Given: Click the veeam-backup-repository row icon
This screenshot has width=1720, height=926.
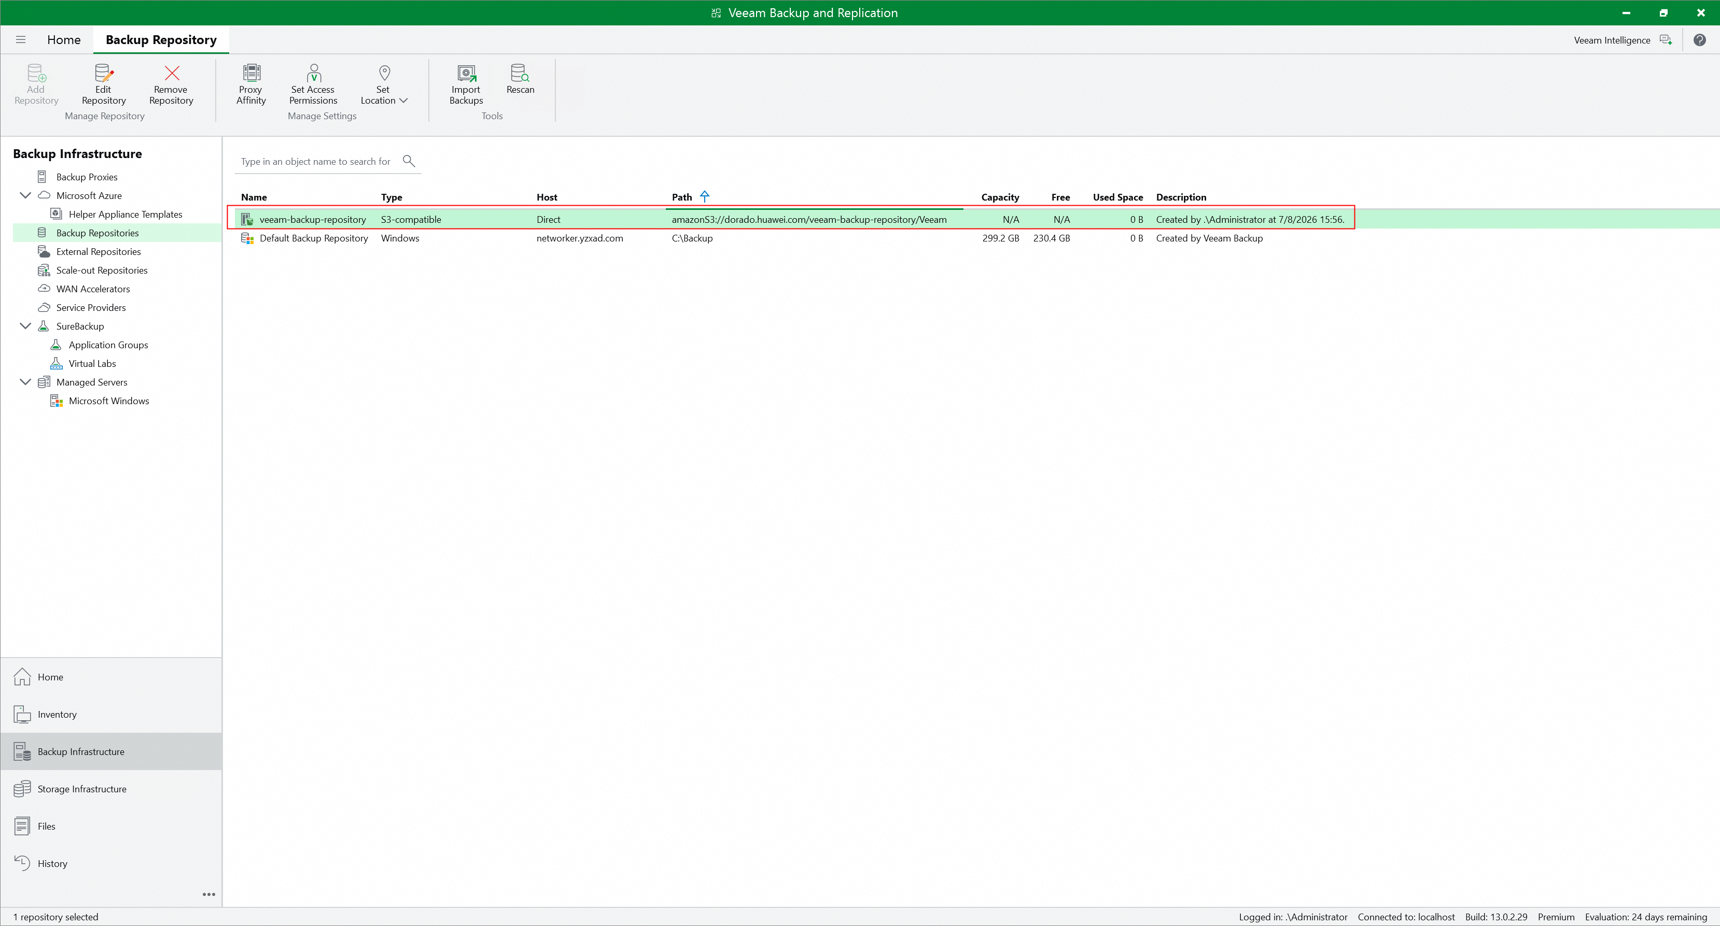Looking at the screenshot, I should coord(247,220).
